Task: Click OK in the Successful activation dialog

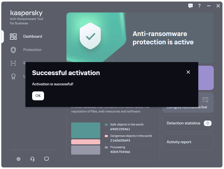Action: tap(38, 96)
